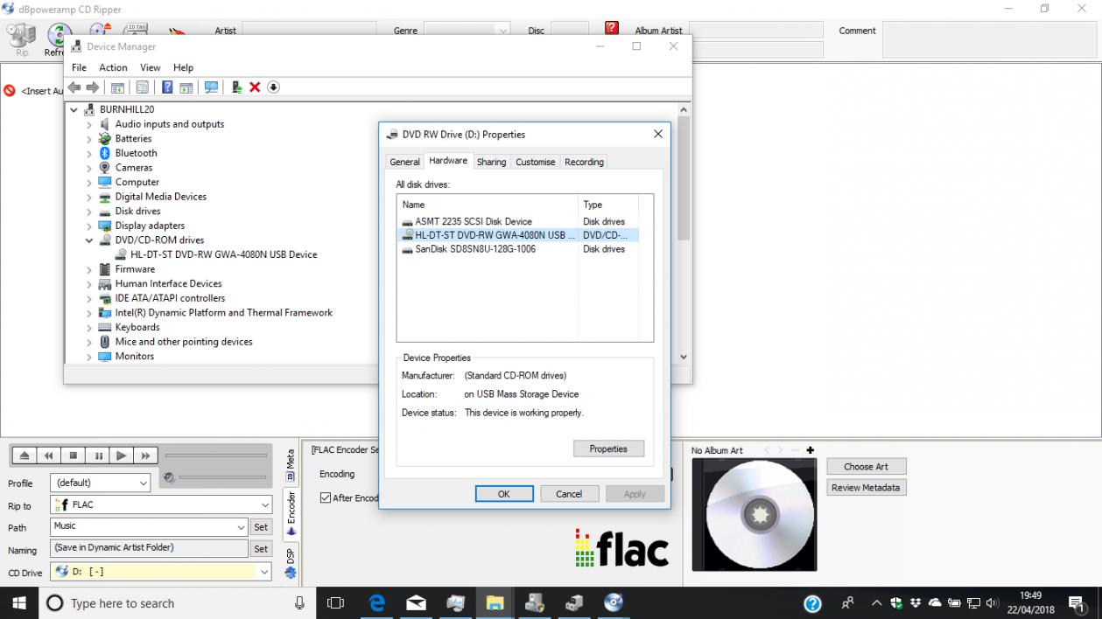Image resolution: width=1102 pixels, height=619 pixels.
Task: Click the volume slider beside the speaker icon
Action: click(222, 477)
